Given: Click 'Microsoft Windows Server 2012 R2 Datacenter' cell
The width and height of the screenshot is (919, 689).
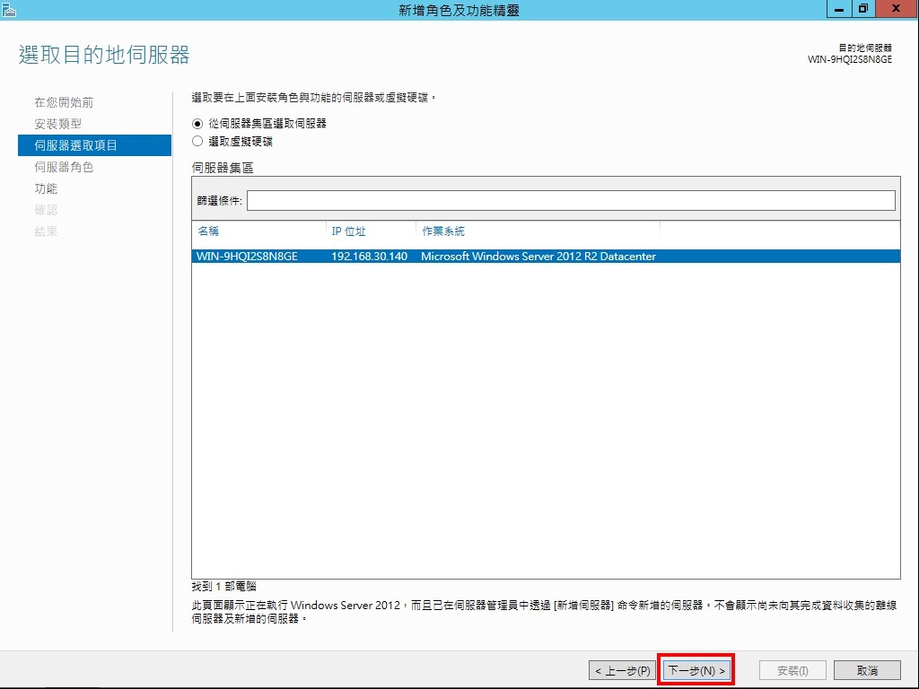Looking at the screenshot, I should tap(538, 256).
